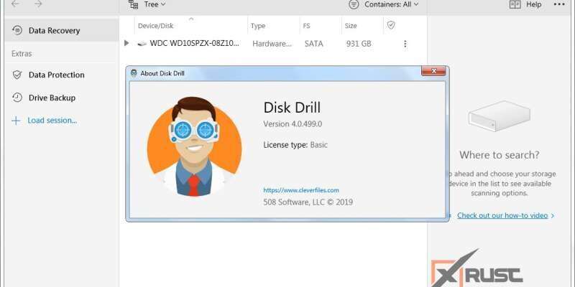Open the WDC disk row three-dot menu

(x=405, y=44)
